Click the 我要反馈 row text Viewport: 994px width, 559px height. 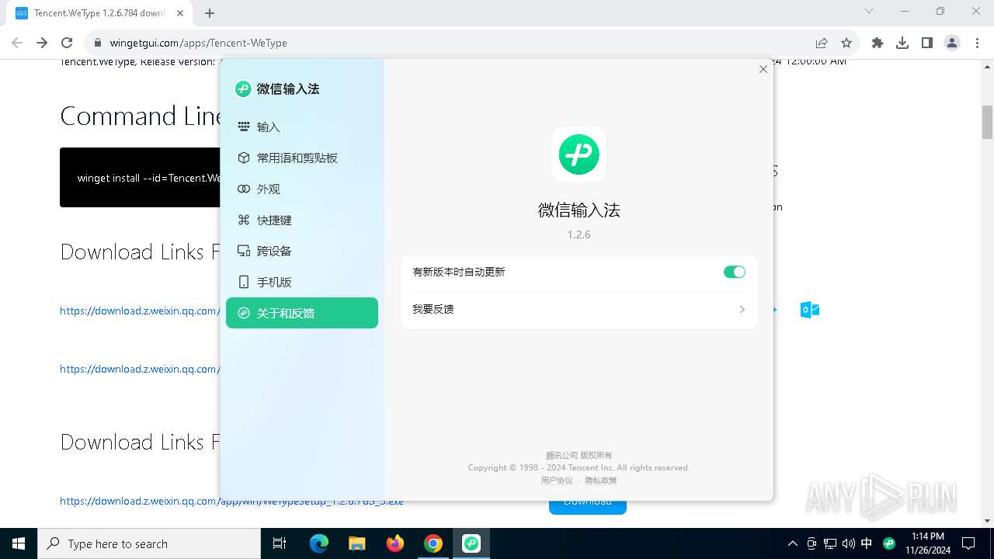tap(433, 309)
